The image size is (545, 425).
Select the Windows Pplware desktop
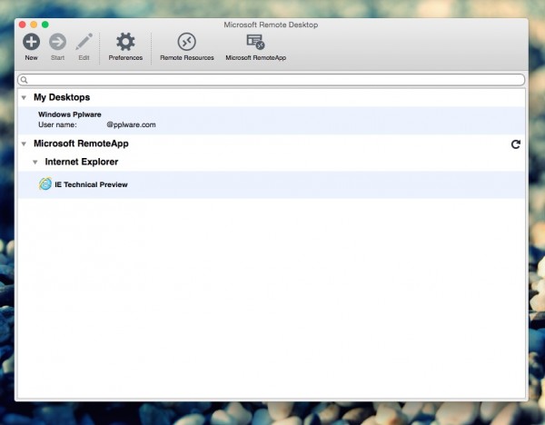coord(272,120)
